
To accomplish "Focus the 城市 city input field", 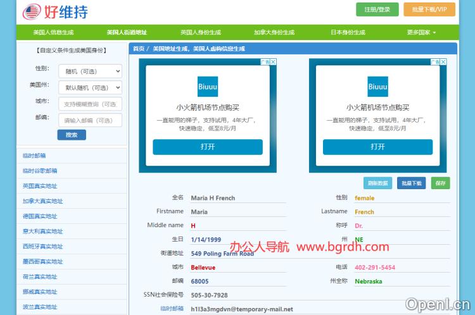I will 89,104.
